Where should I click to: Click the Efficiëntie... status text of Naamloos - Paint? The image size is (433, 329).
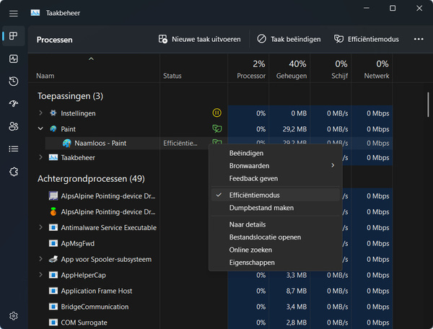180,144
